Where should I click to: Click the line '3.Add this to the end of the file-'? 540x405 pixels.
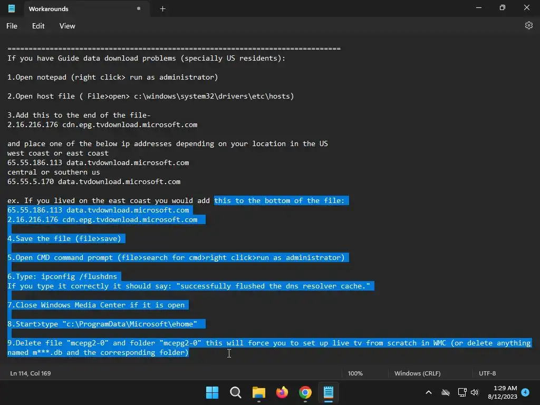tap(79, 115)
